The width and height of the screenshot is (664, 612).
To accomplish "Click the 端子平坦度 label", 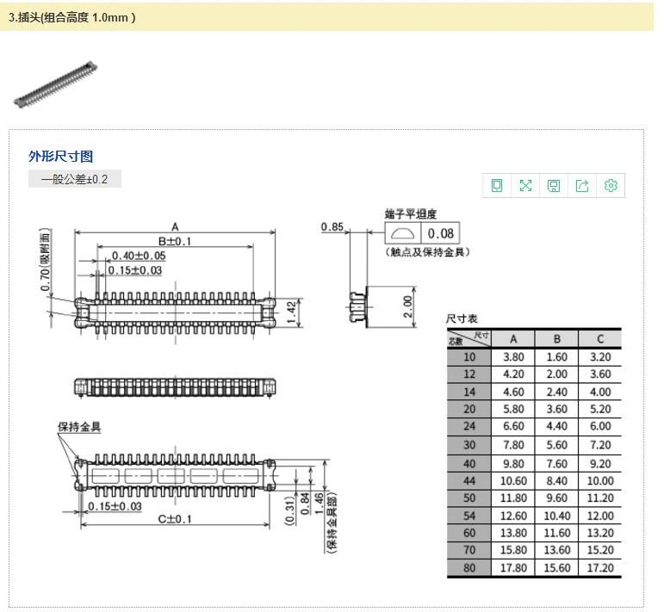I will (411, 213).
